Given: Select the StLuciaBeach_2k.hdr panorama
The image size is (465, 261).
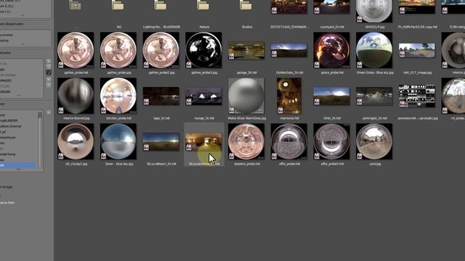Looking at the screenshot, I should tap(161, 142).
